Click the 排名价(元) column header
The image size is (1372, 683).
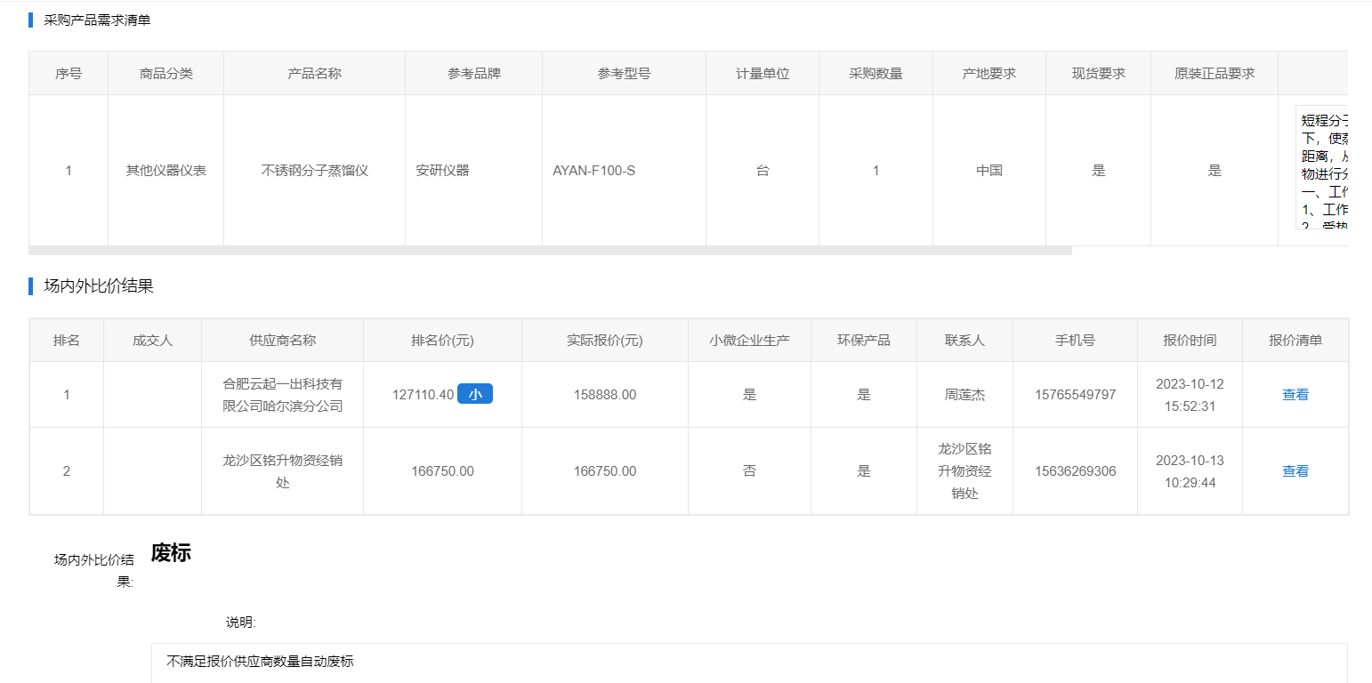click(x=442, y=341)
